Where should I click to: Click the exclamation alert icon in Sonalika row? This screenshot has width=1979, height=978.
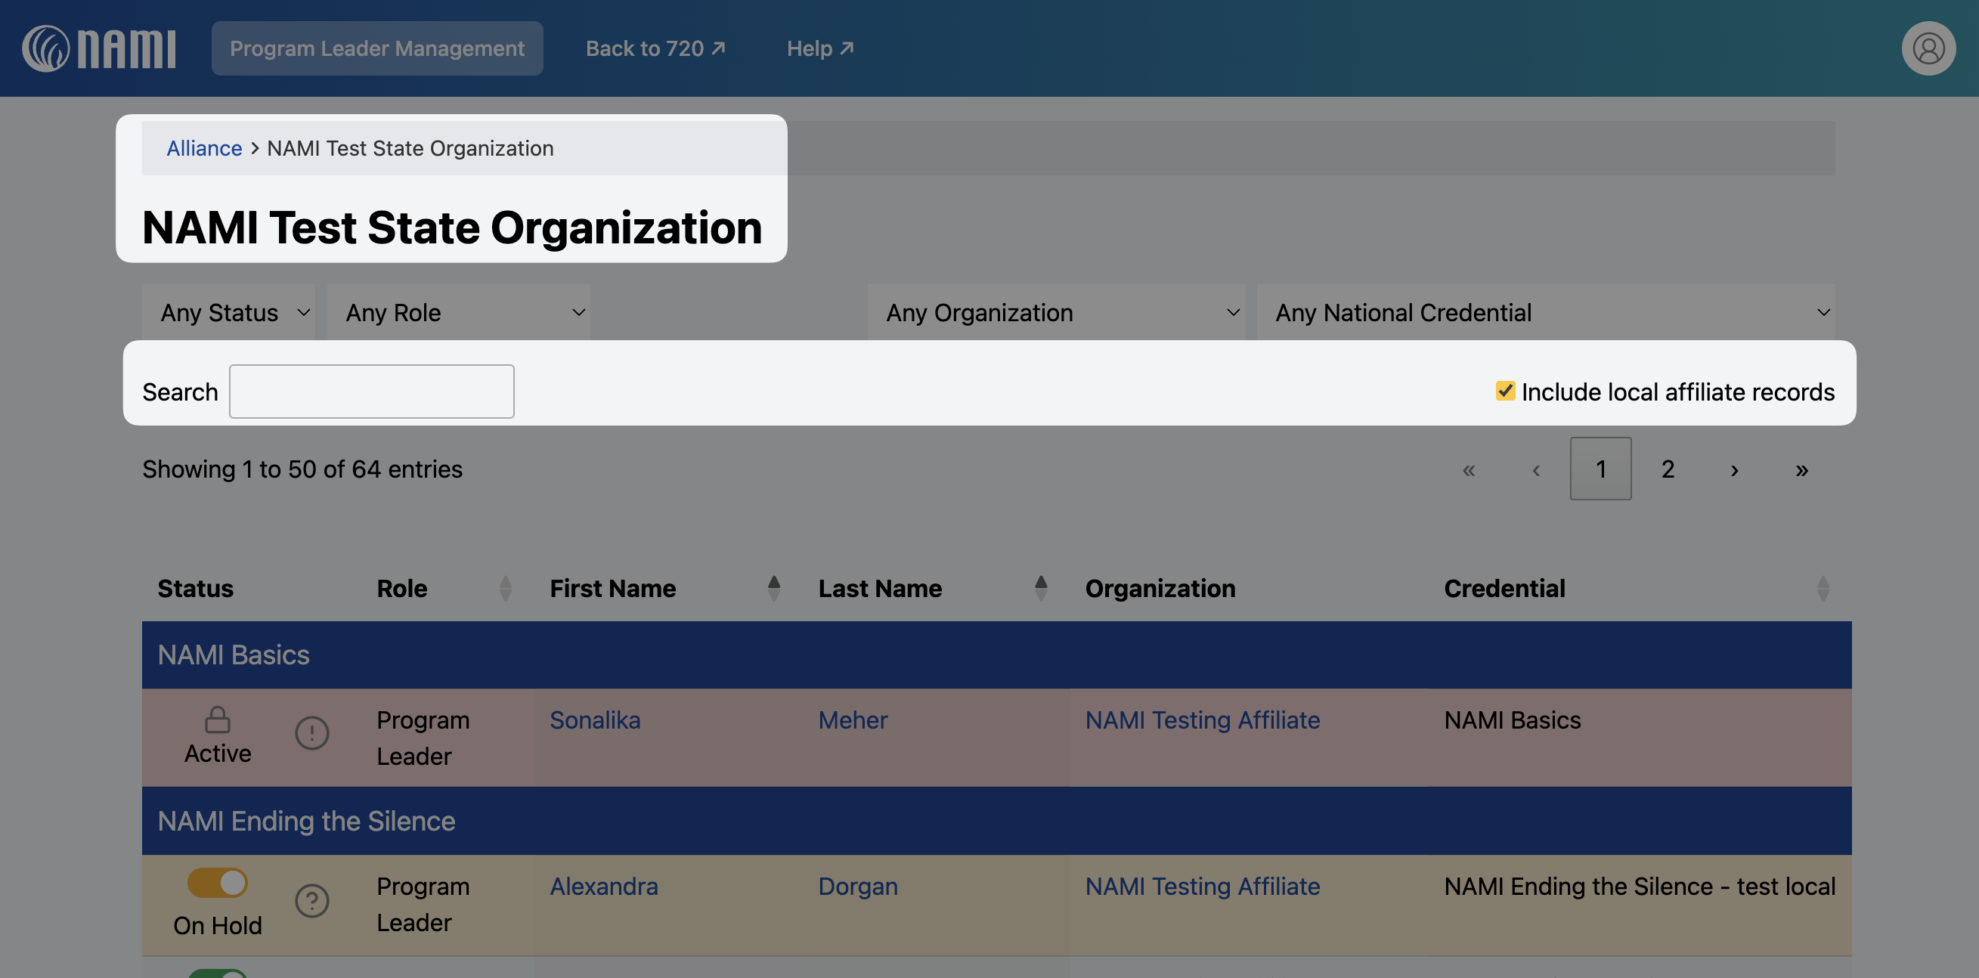[x=312, y=733]
